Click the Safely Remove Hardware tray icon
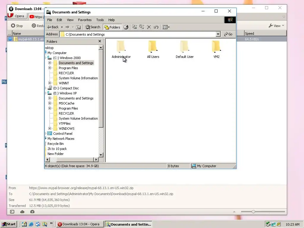This screenshot has height=228, width=304. 268,224
